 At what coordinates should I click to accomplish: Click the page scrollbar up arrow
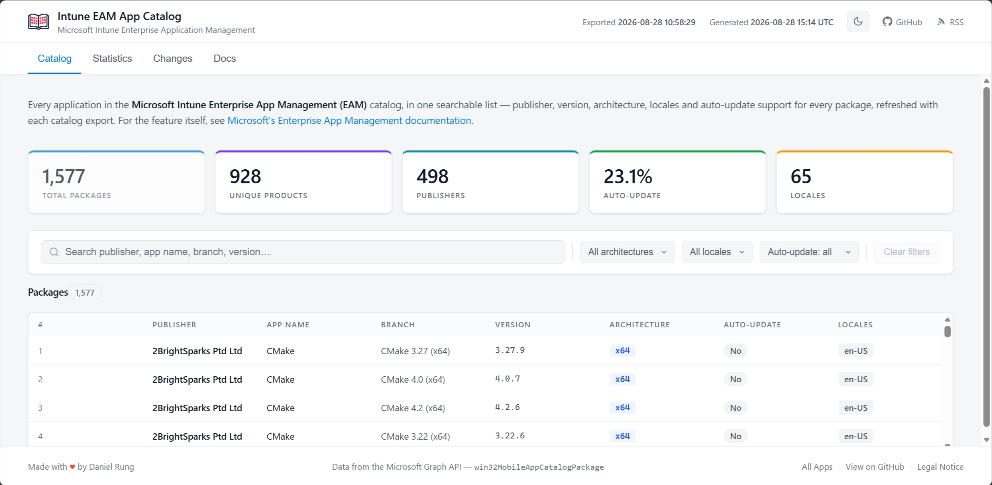[x=986, y=81]
